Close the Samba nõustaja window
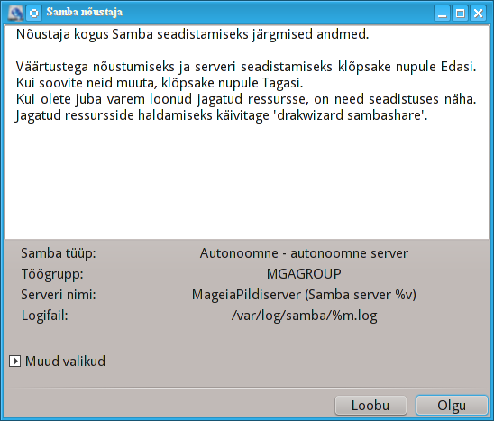Viewport: 494px width, 421px height. pos(479,14)
